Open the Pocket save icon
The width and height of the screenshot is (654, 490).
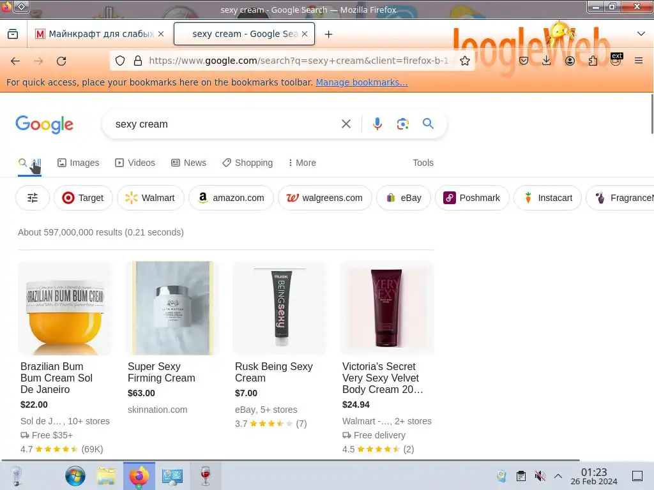pyautogui.click(x=524, y=61)
